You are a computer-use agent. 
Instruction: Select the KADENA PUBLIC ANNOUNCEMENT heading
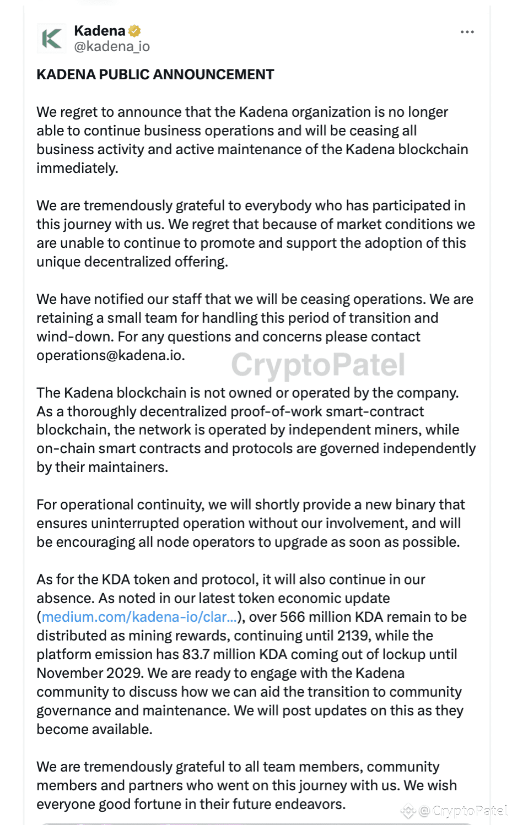pyautogui.click(x=155, y=74)
